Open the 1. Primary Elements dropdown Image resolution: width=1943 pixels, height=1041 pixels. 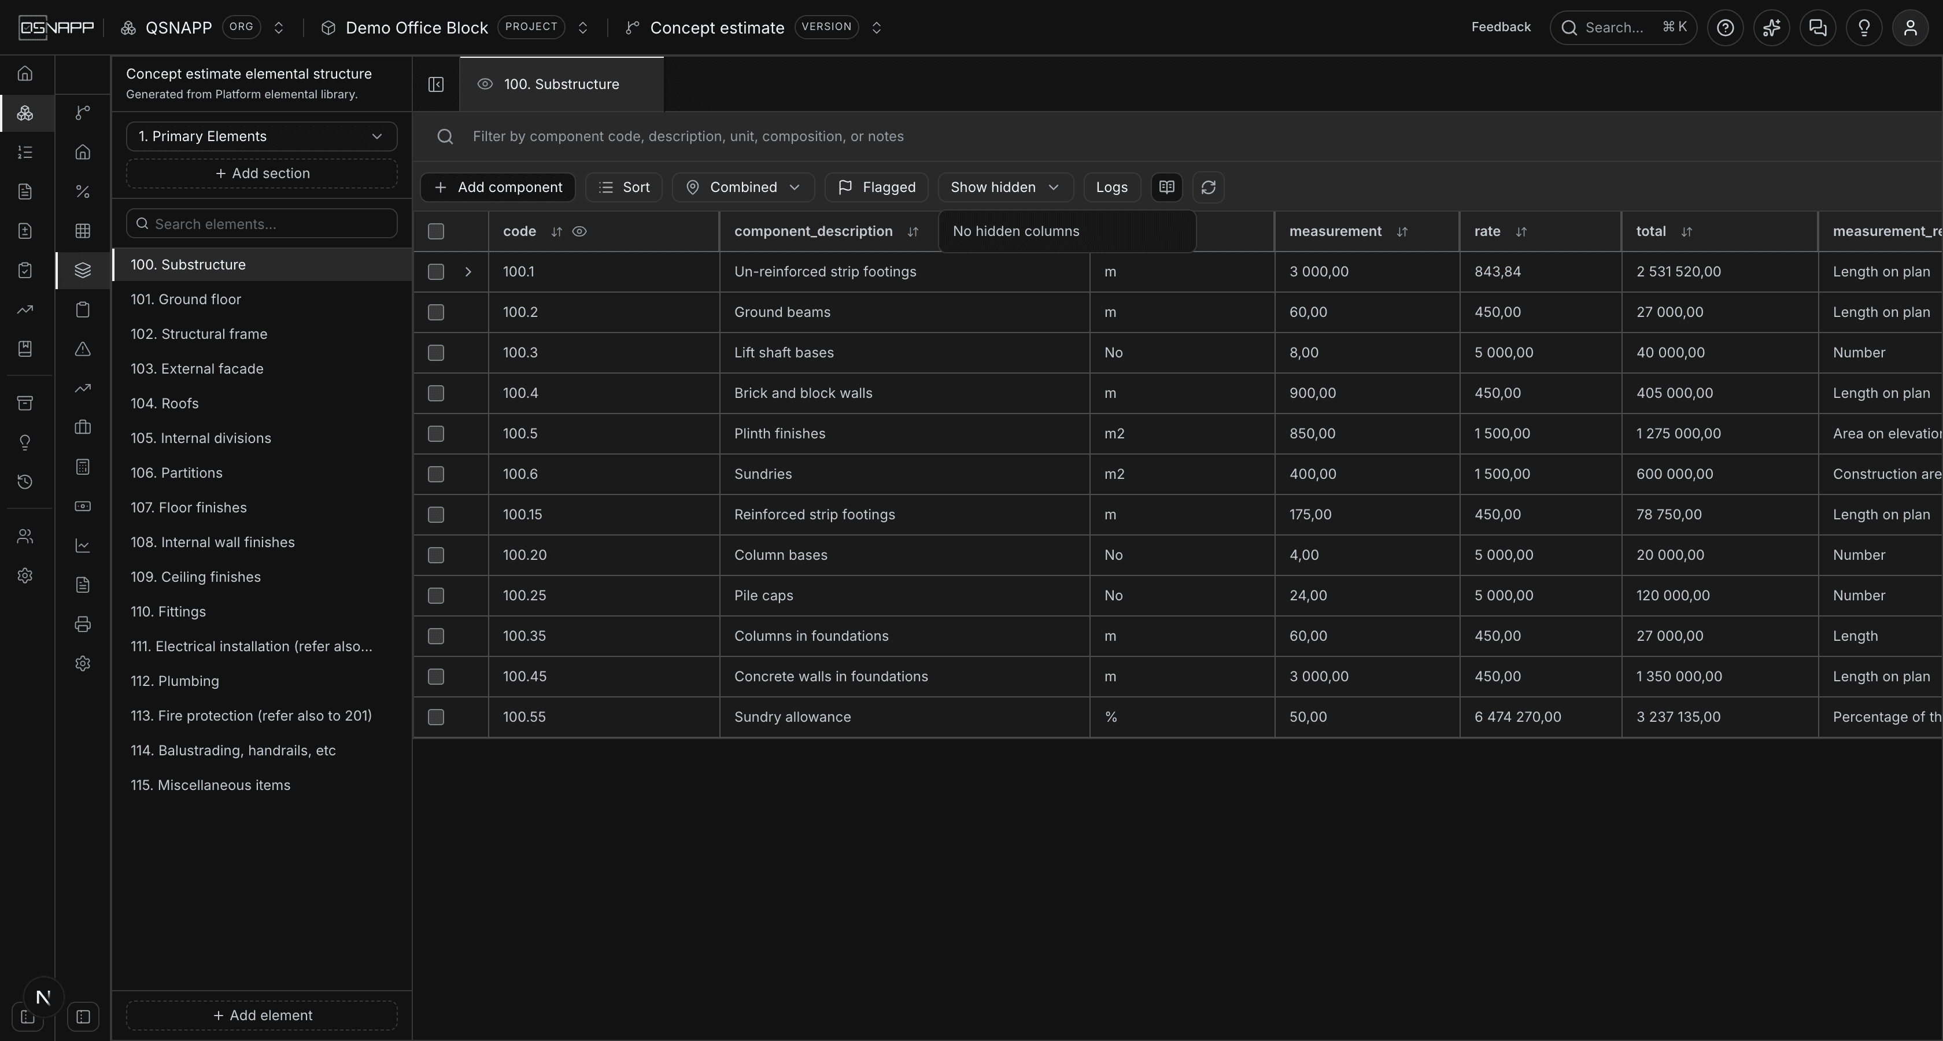[262, 136]
